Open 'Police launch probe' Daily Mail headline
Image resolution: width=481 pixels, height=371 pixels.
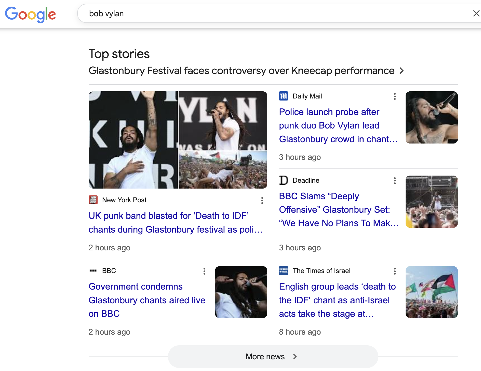point(338,125)
